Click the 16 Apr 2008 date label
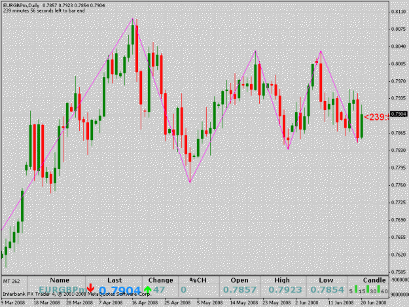Screen dimensions: 409x307 [x=145, y=302]
